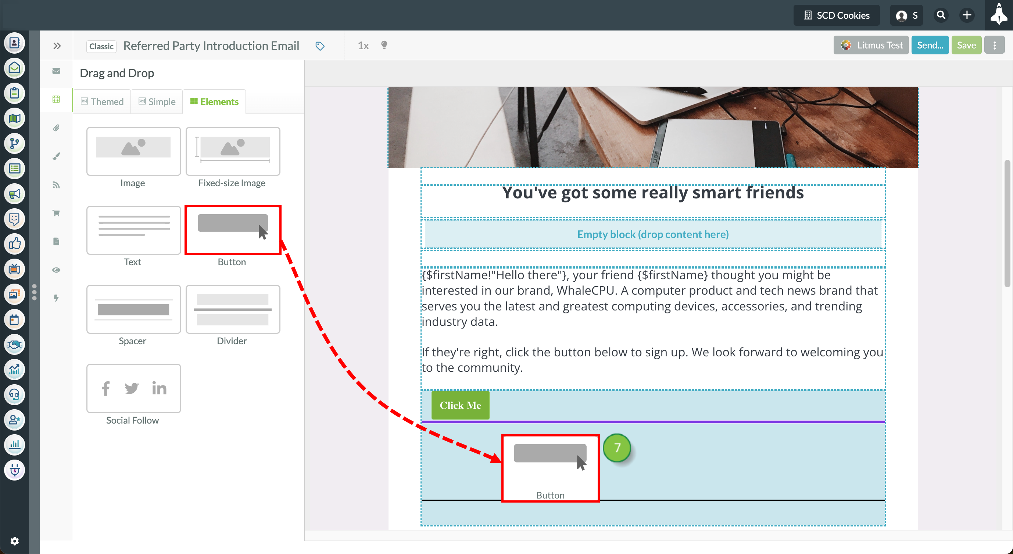Click the smart friends heading text
The image size is (1013, 554).
point(653,193)
